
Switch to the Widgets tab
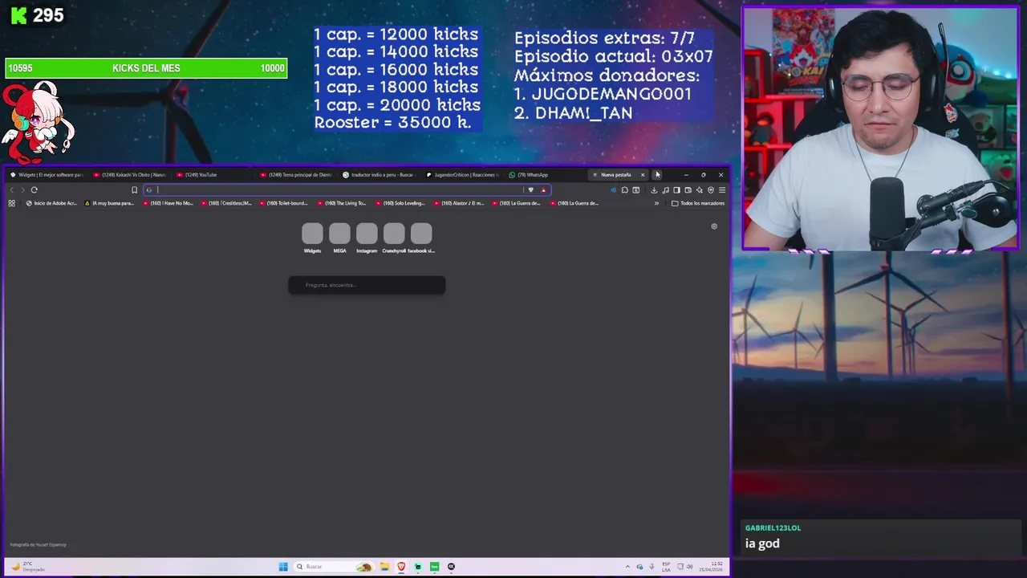pyautogui.click(x=47, y=174)
